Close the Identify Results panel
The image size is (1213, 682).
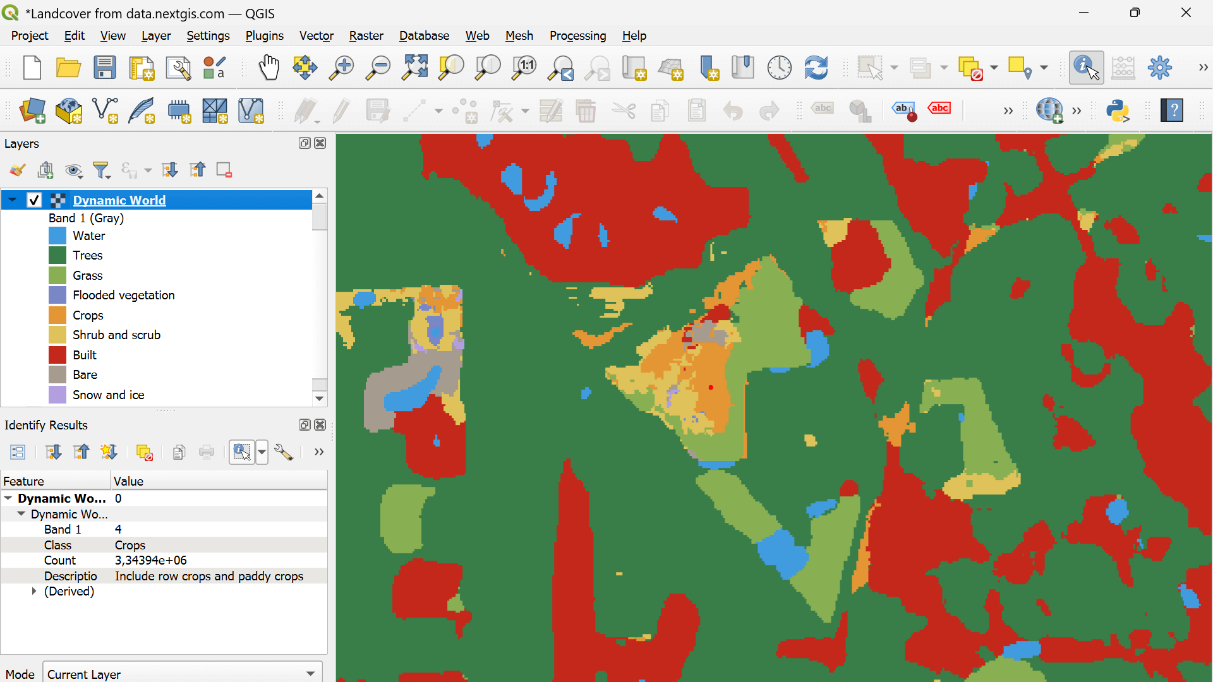320,425
